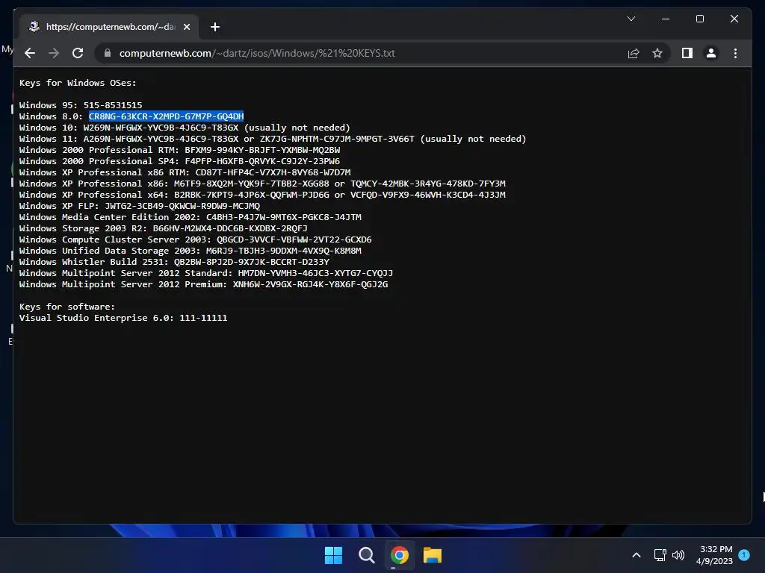This screenshot has height=573, width=765.
Task: Click the Windows XP Professional x86 RTM line
Action: click(185, 172)
